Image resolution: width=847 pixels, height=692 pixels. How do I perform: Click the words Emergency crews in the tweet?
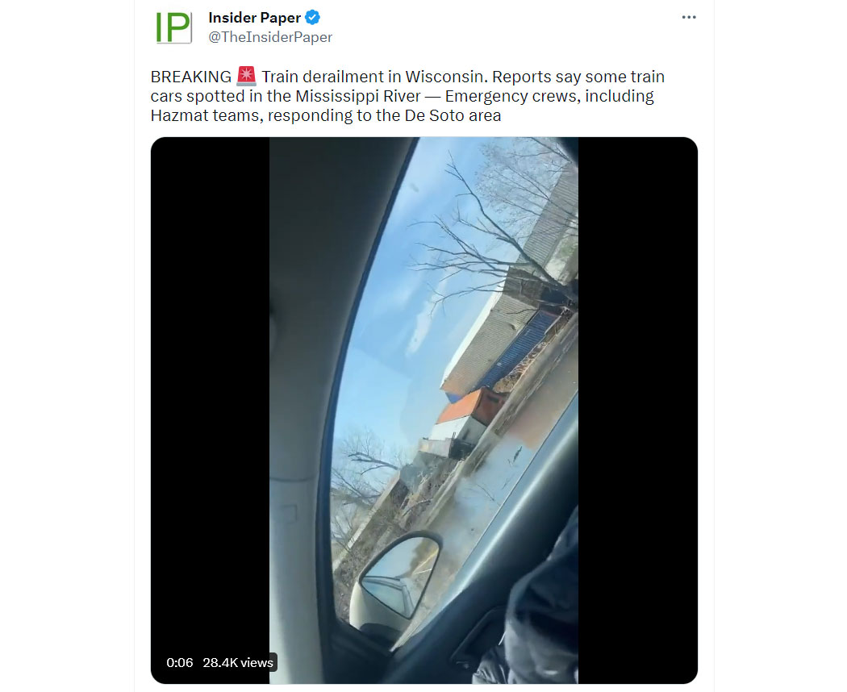506,96
